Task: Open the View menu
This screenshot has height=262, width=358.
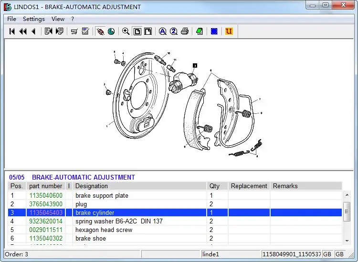Action: point(58,19)
